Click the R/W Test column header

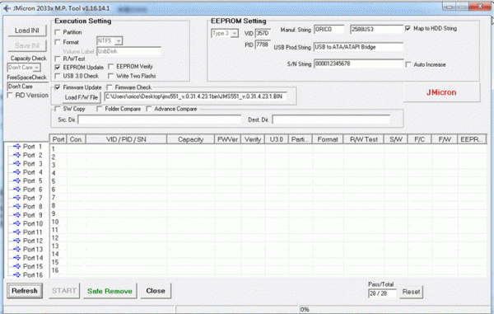tap(364, 139)
